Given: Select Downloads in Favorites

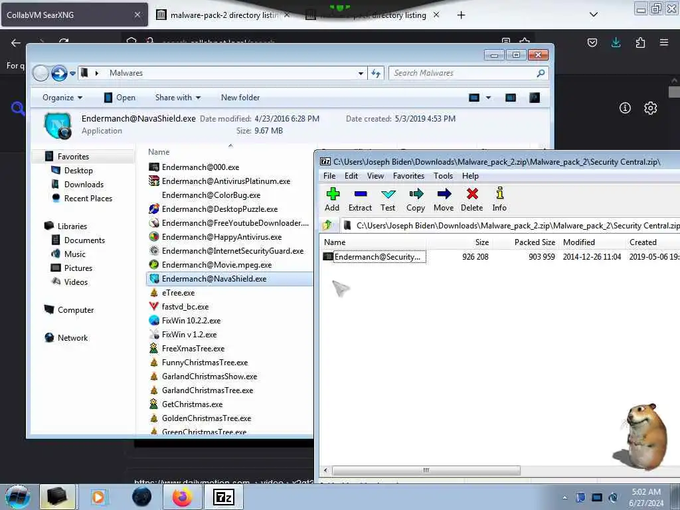Looking at the screenshot, I should click(78, 185).
